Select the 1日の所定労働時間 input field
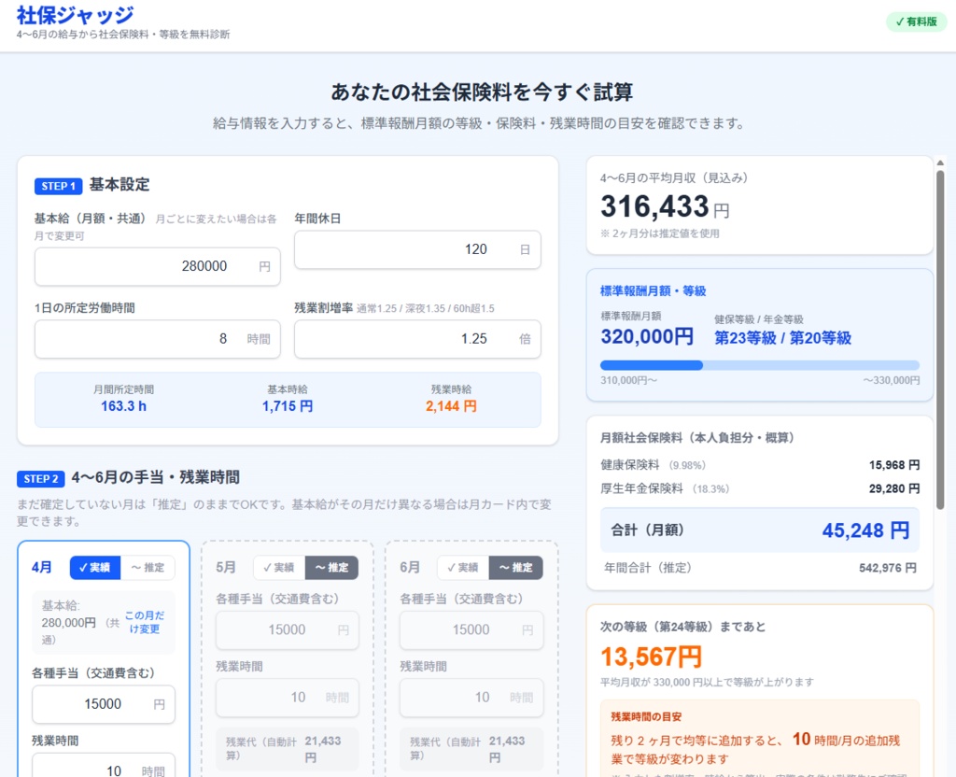 pyautogui.click(x=157, y=338)
